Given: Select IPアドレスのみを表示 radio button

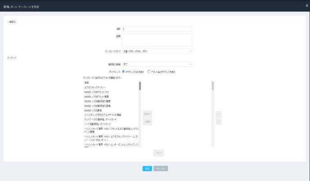Looking at the screenshot, I should pyautogui.click(x=124, y=72).
